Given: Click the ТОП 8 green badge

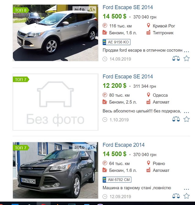Looking at the screenshot, I should (21, 10).
